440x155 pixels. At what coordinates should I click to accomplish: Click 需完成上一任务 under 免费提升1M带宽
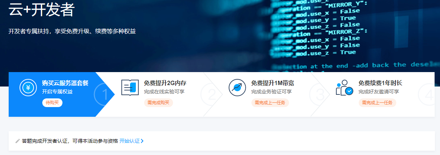(270, 103)
